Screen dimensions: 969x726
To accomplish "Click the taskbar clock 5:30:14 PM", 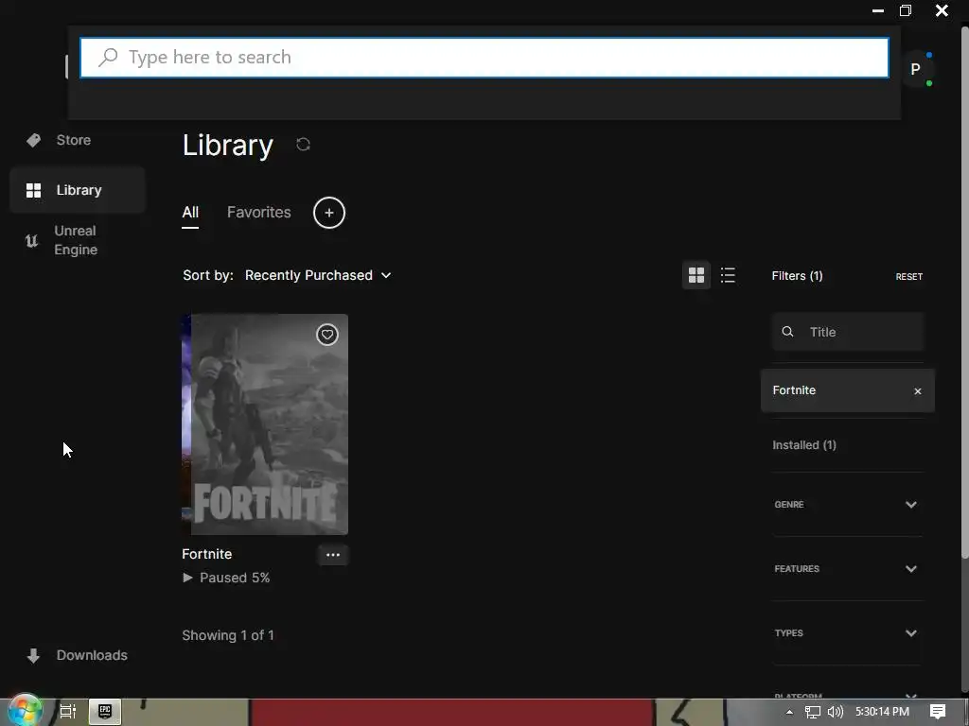I will (882, 712).
